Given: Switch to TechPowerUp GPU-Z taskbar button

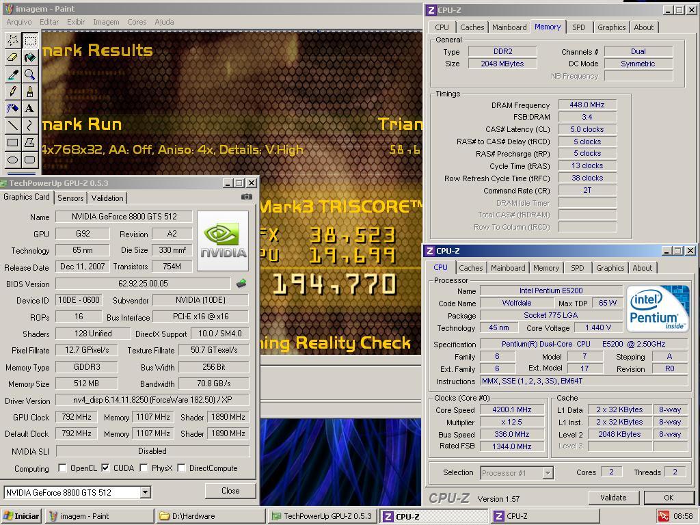Looking at the screenshot, I should [x=323, y=516].
